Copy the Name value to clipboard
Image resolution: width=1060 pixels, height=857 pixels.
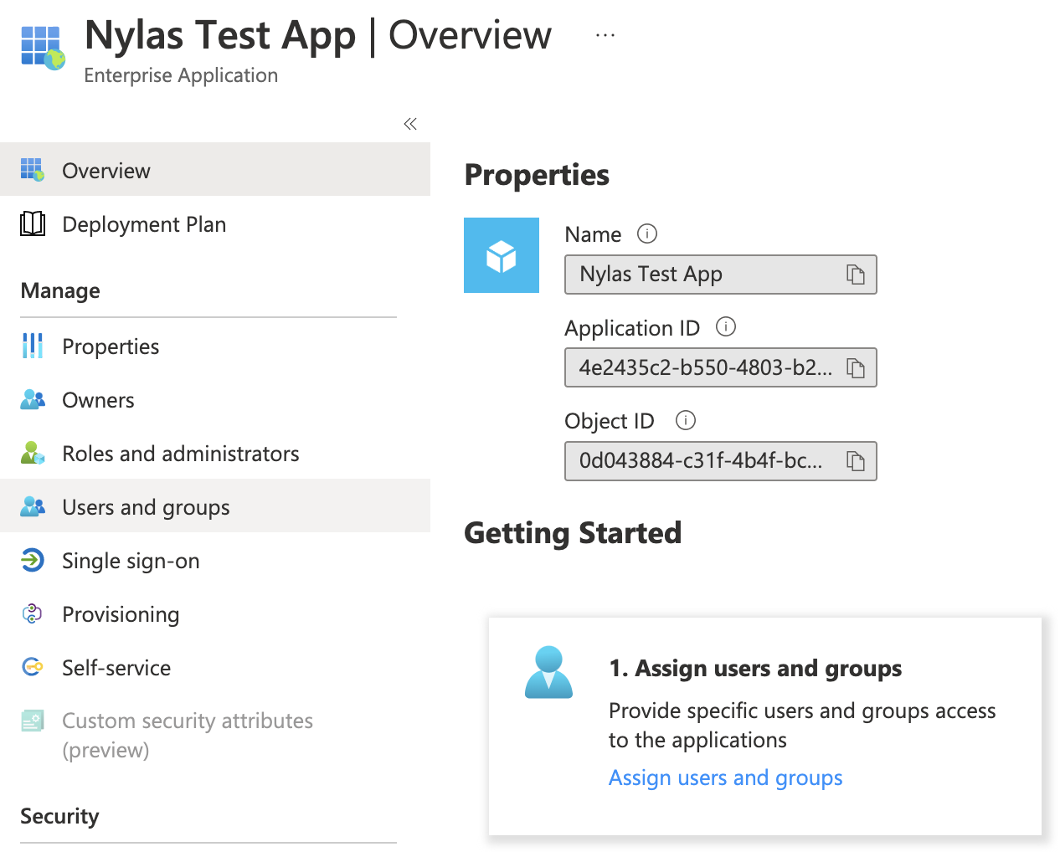coord(856,275)
